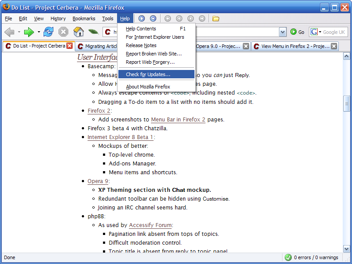
Task: Click the green leaf toolbar icon
Action: point(93,32)
